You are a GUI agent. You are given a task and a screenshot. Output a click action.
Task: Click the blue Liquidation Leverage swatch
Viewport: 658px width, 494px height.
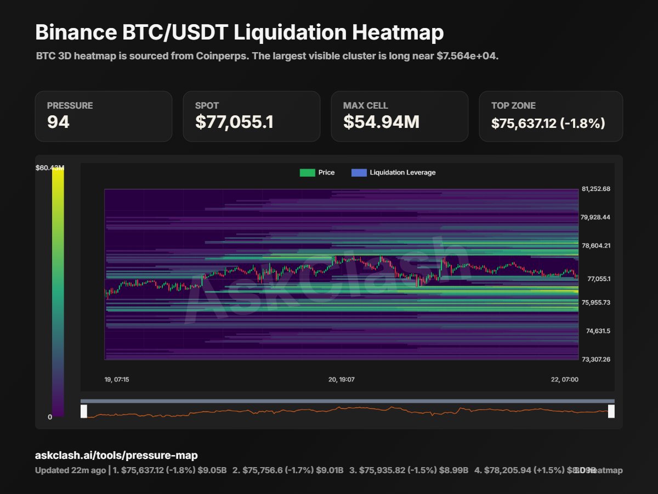pyautogui.click(x=359, y=172)
